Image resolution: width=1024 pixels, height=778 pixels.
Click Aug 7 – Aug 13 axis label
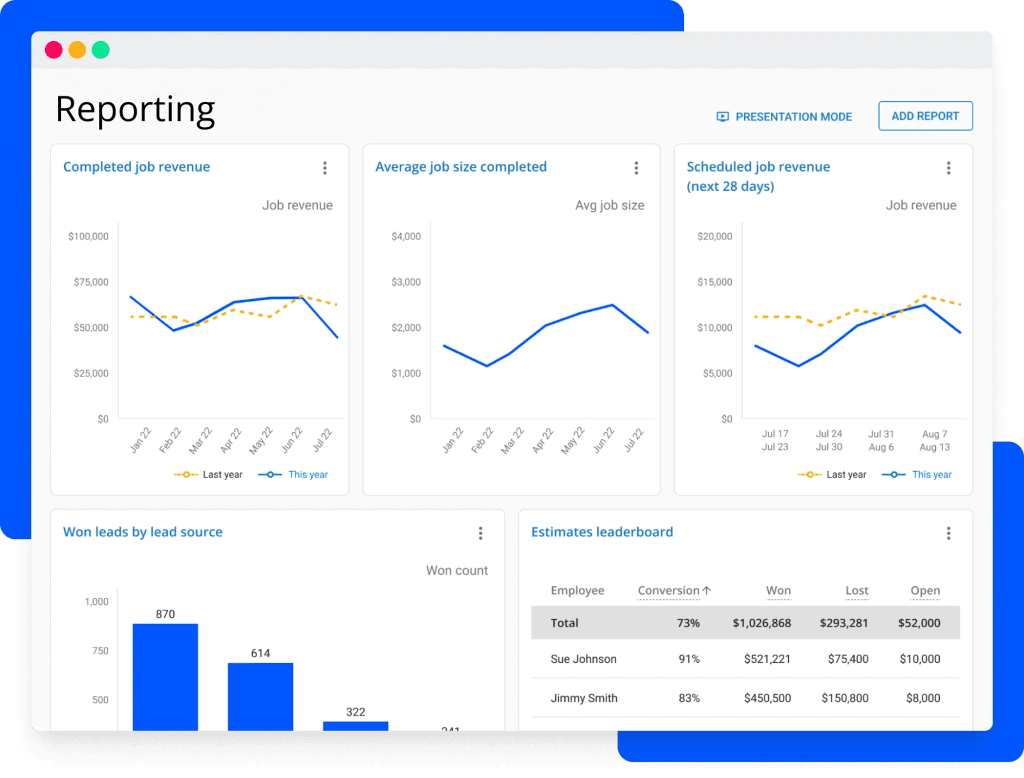click(934, 440)
